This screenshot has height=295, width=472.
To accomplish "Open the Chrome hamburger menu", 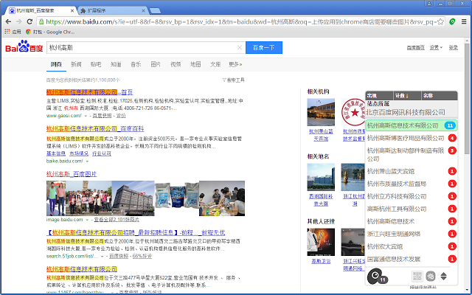I will pyautogui.click(x=464, y=21).
